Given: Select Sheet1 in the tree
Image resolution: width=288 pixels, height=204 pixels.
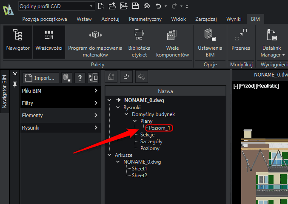Looking at the screenshot, I should 140,169.
